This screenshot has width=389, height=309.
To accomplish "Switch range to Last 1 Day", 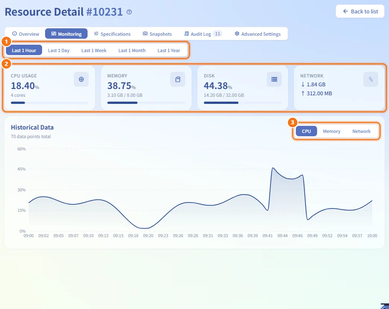I will 58,50.
